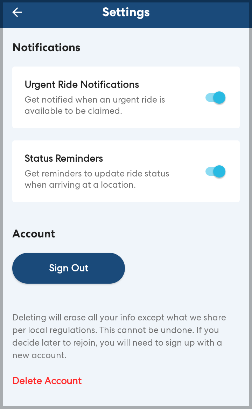Screen dimensions: 252x409
Task: Click the word 'Urgent' in the first card title
Action: coord(40,85)
